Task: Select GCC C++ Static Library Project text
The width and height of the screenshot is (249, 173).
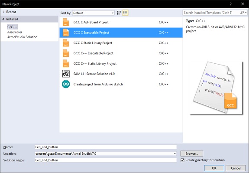Action: [x=95, y=64]
